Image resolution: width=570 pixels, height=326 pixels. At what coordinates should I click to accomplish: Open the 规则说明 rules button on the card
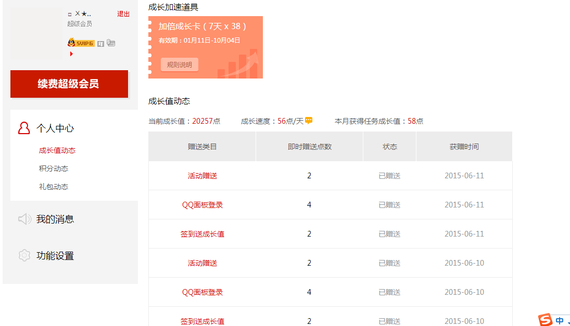pos(180,64)
